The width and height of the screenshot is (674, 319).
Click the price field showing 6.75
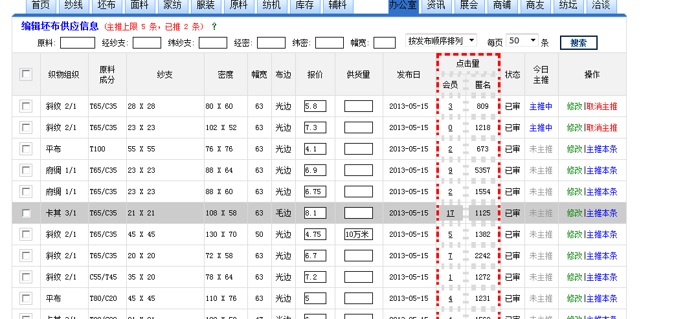point(315,192)
